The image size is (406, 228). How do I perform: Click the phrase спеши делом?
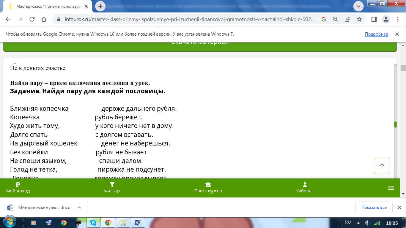pyautogui.click(x=121, y=161)
